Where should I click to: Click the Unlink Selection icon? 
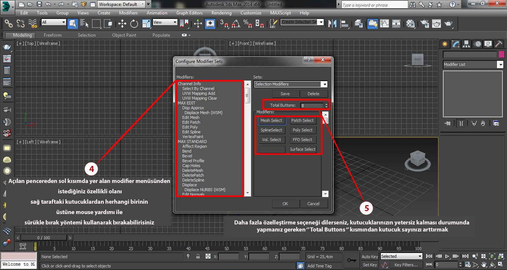[20, 23]
